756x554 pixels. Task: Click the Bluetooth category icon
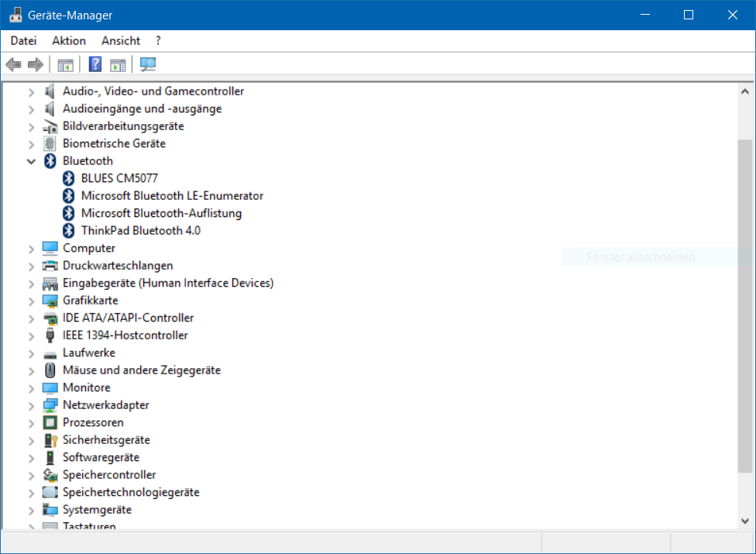(50, 161)
